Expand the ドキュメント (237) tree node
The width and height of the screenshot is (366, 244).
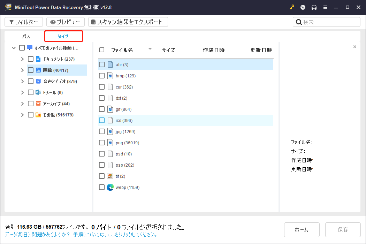22,59
